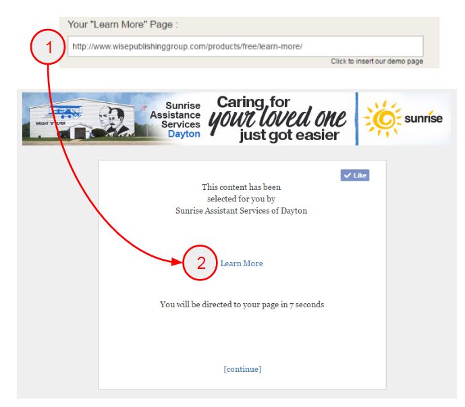Click the [continue] link
This screenshot has width=465, height=407.
(242, 369)
